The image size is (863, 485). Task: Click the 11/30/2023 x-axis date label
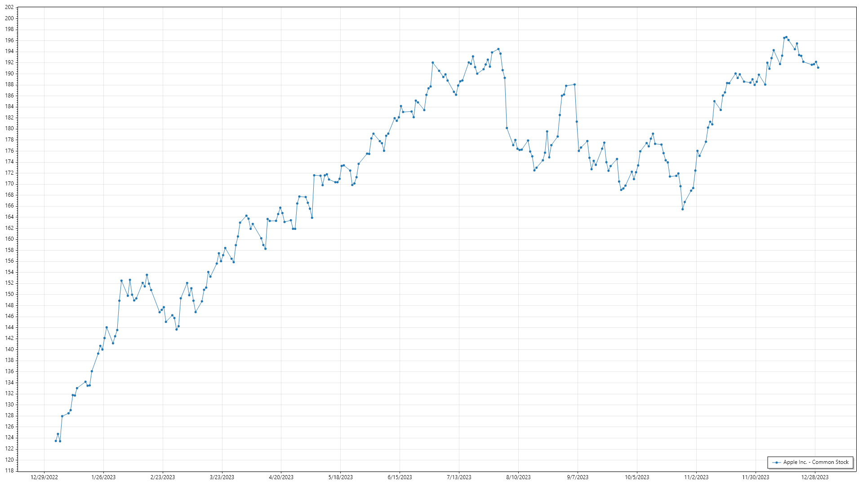pos(756,477)
